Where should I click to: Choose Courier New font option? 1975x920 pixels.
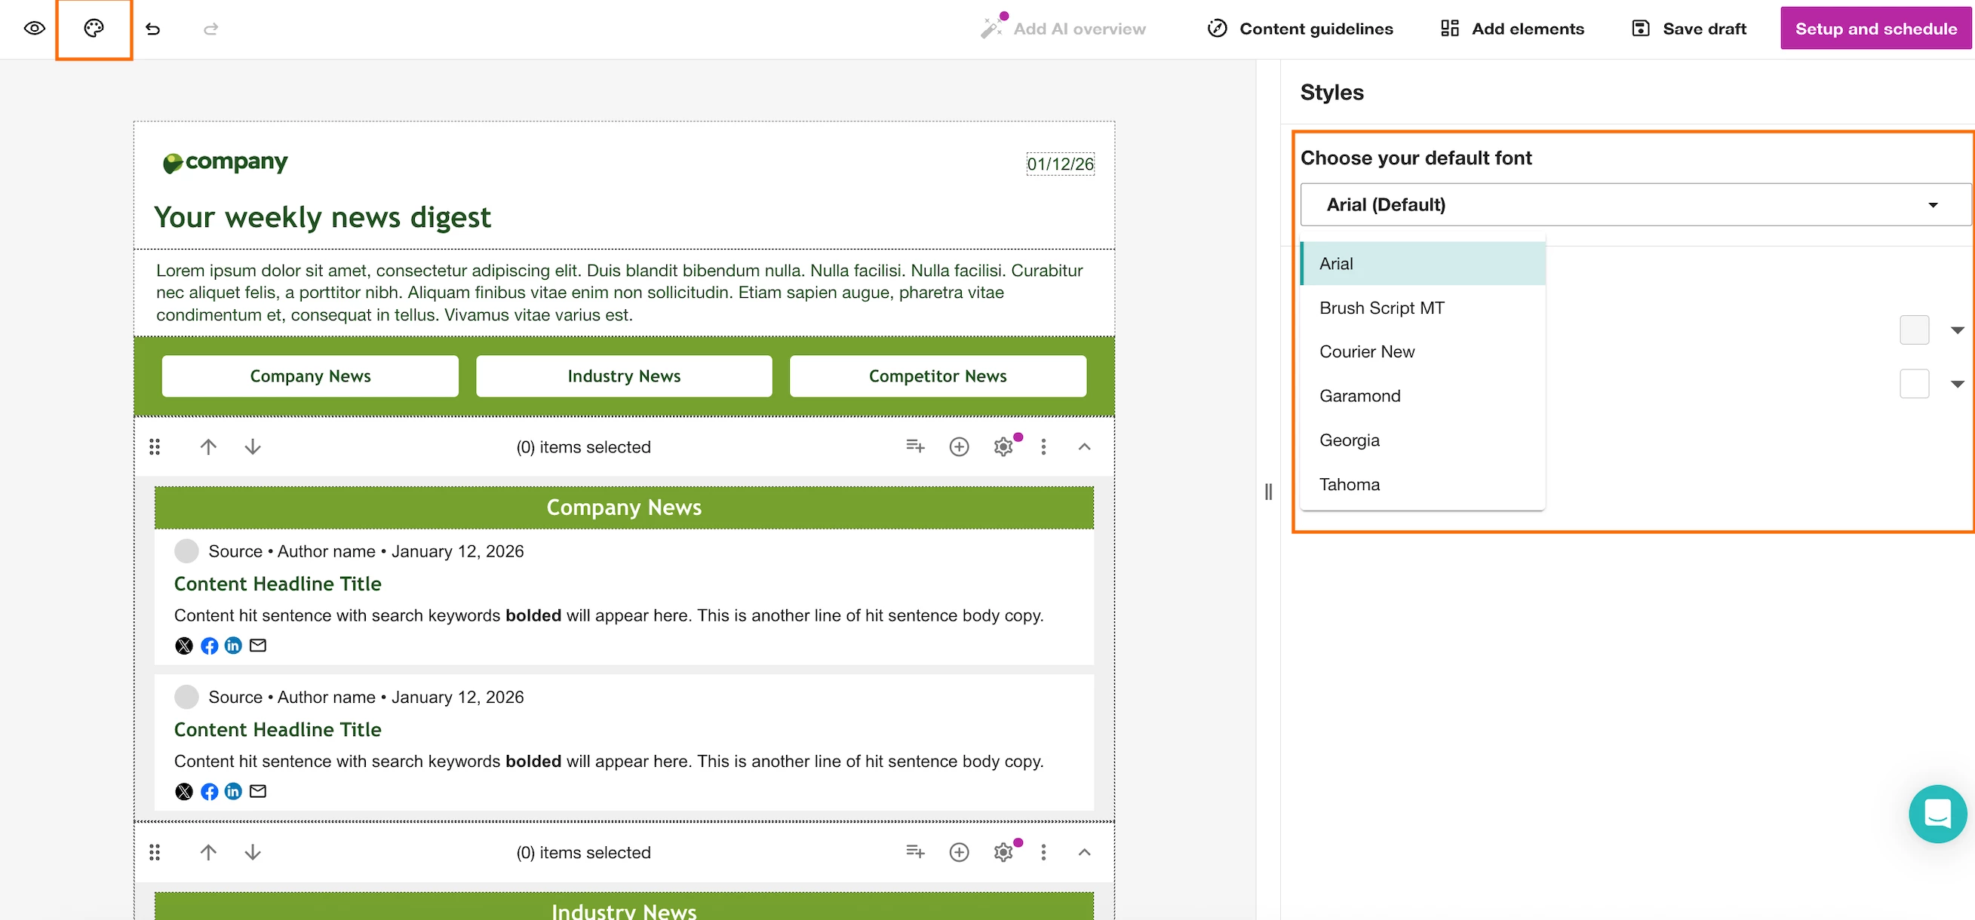[x=1367, y=352]
